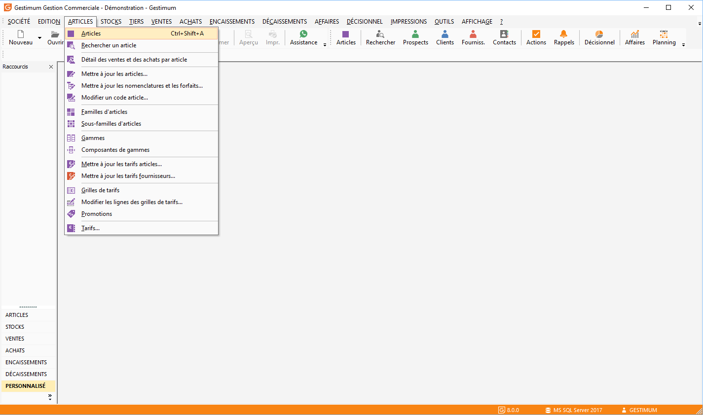Open the ACHATS menu
The height and width of the screenshot is (415, 703).
pos(190,22)
